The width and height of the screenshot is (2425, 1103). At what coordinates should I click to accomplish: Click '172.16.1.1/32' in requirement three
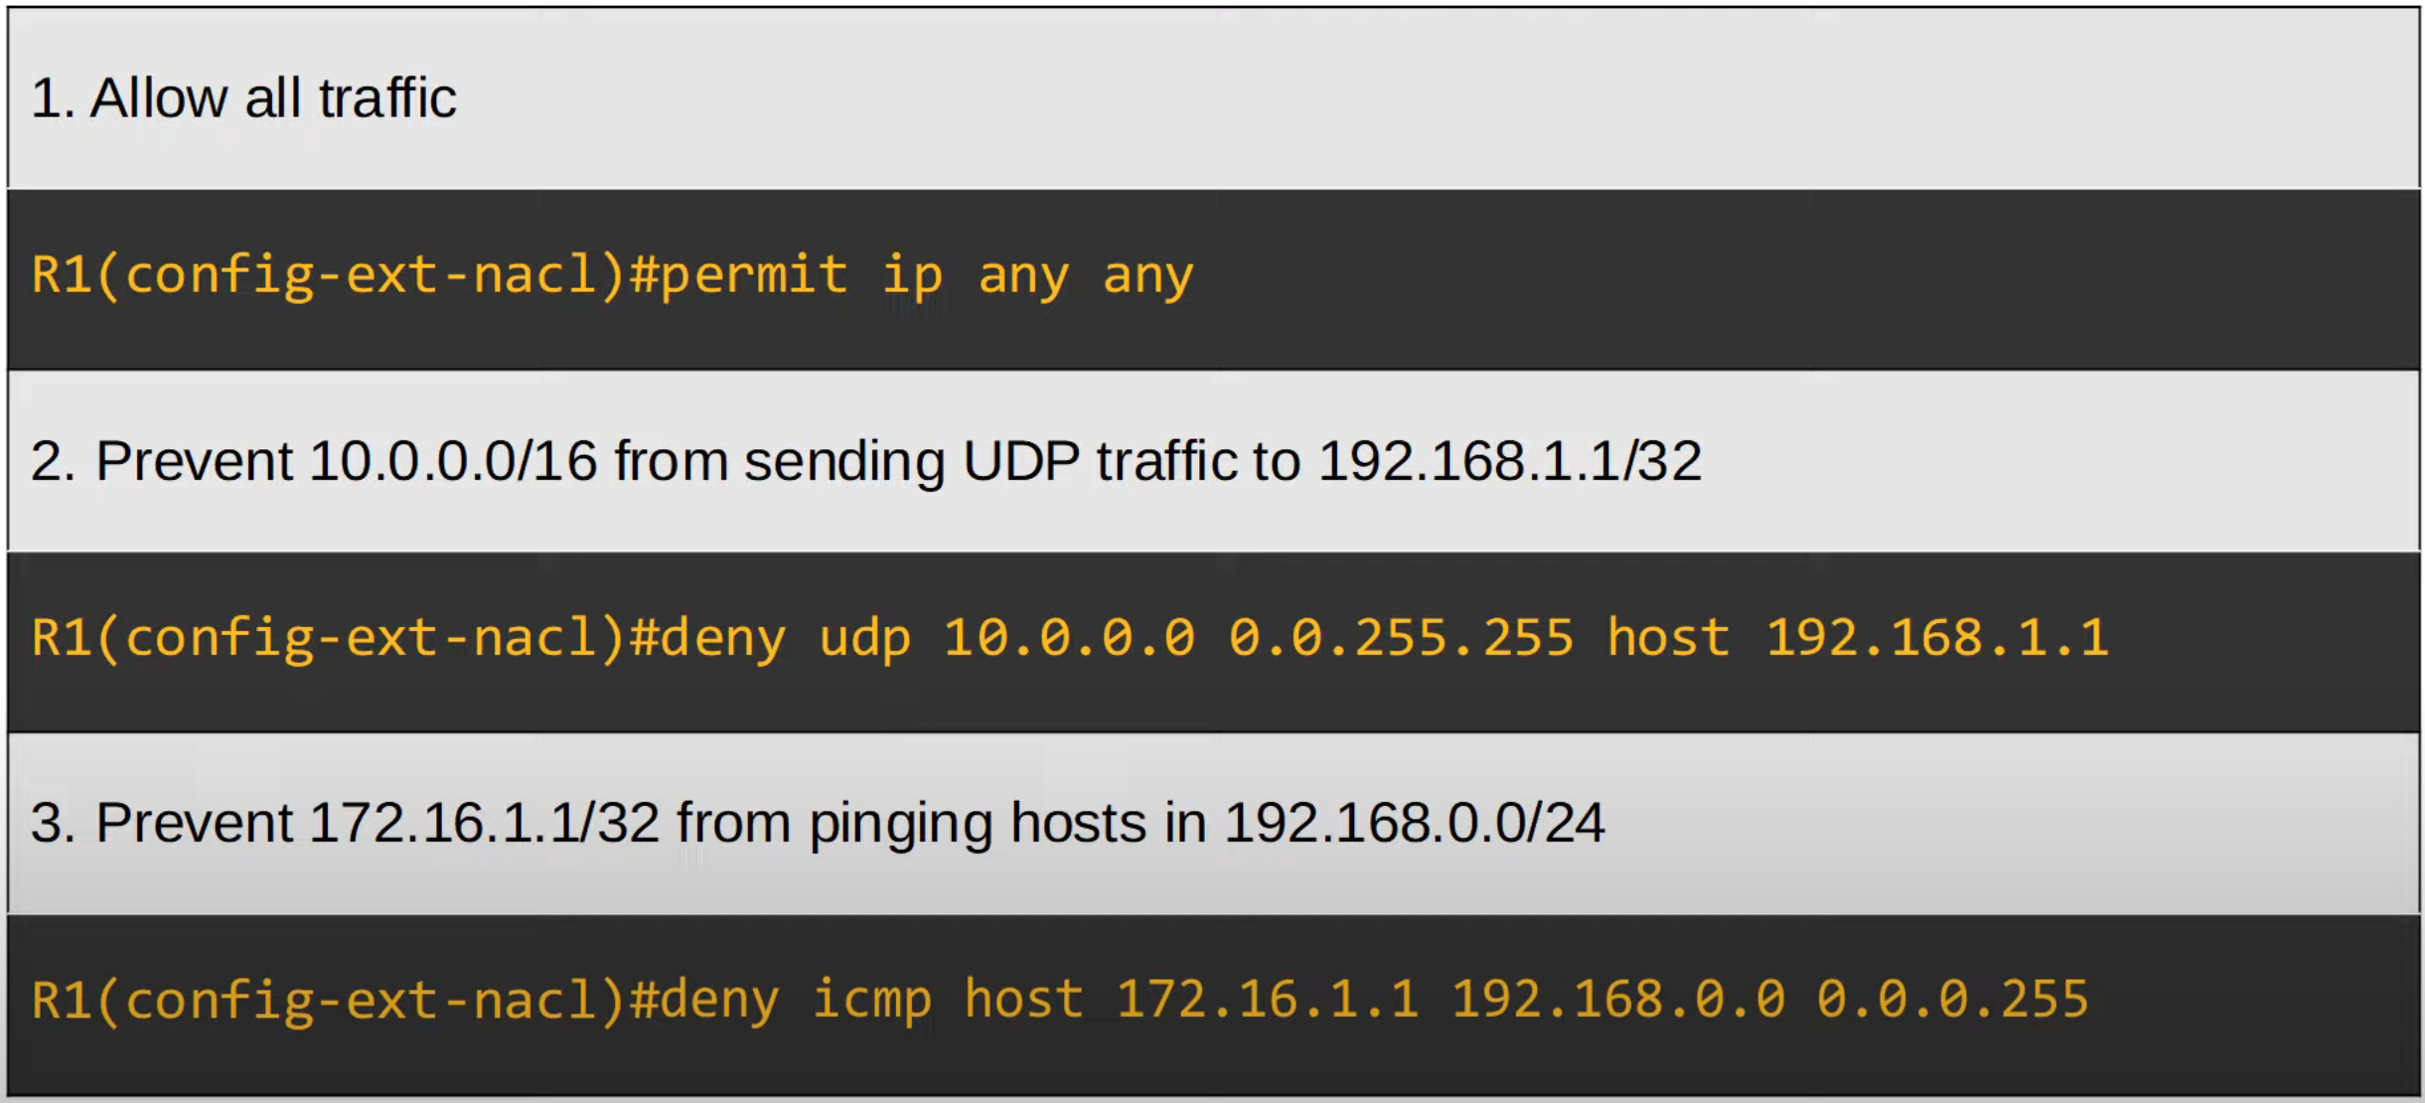click(x=485, y=823)
